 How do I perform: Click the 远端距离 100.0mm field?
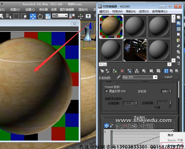[163, 103]
